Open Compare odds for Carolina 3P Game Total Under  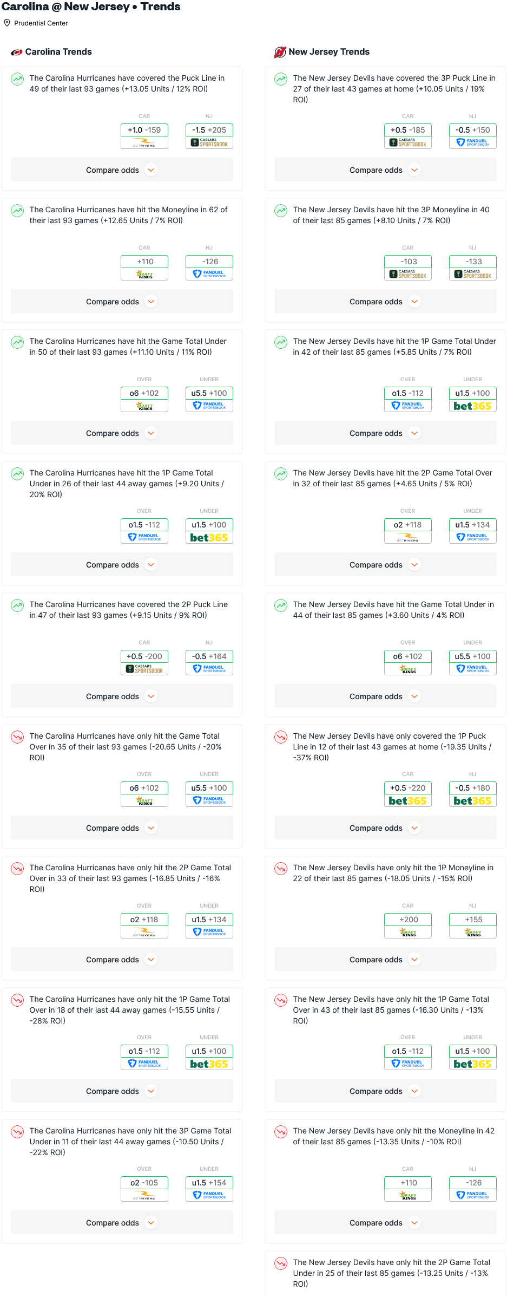(x=122, y=1223)
